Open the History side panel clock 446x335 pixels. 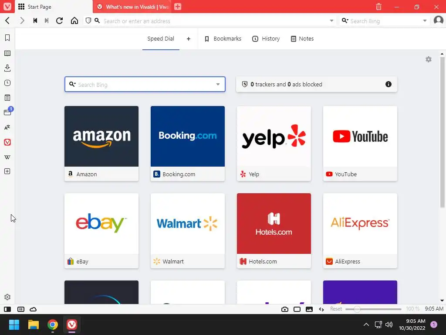coord(7,83)
